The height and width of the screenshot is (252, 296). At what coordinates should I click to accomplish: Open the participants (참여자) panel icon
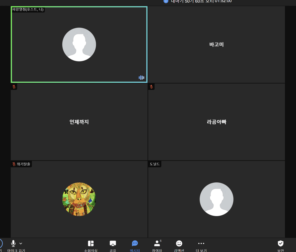click(x=157, y=243)
